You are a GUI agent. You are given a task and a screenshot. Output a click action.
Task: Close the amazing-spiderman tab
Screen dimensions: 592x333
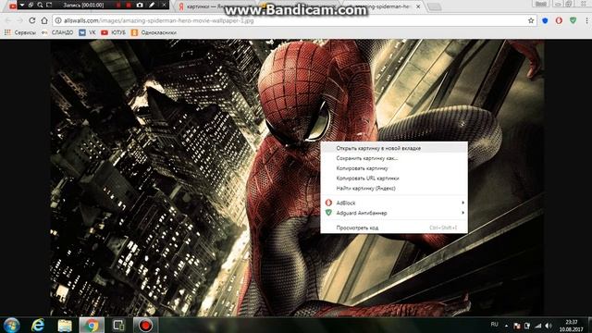click(418, 6)
